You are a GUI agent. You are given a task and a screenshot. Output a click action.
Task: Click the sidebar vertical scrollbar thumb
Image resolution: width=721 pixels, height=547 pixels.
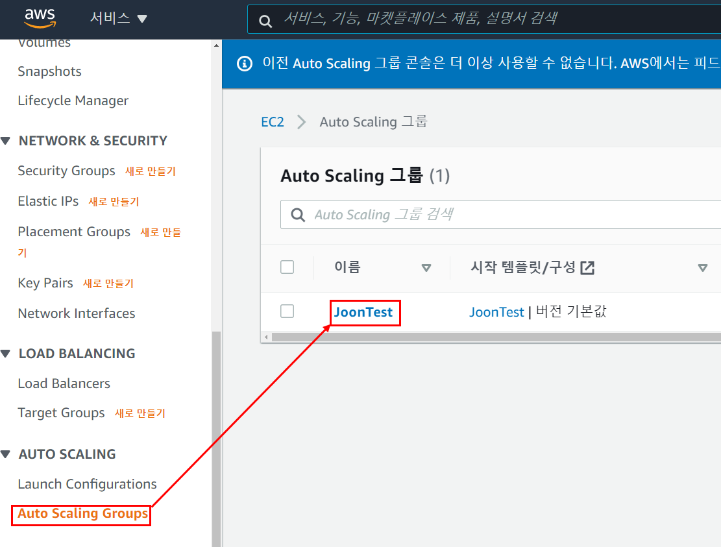(x=216, y=439)
